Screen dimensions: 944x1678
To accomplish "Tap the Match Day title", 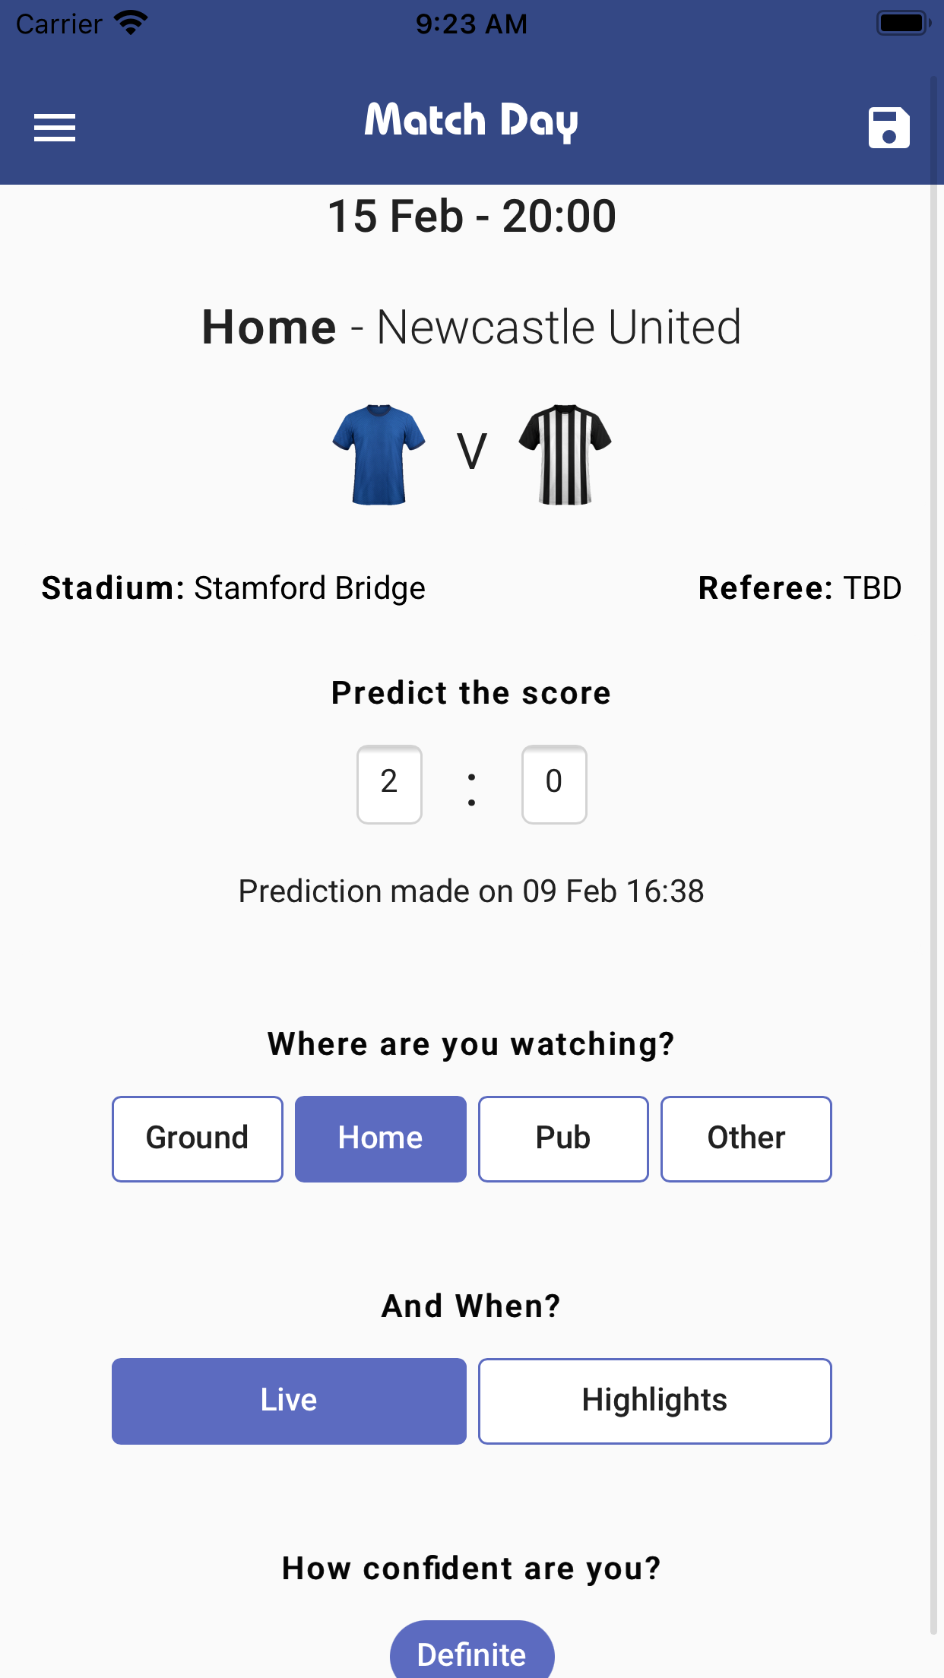I will [x=471, y=122].
